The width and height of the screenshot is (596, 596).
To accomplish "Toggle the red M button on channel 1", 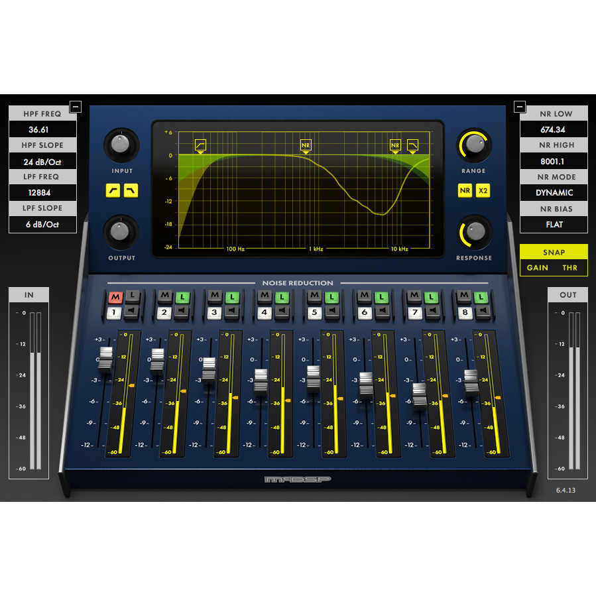I will pos(115,296).
